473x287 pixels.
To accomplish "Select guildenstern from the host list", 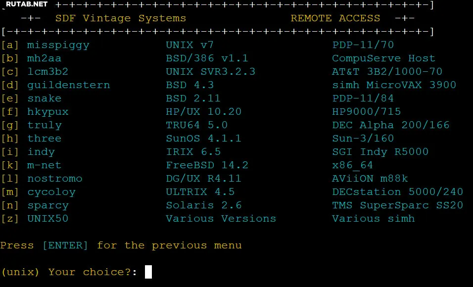I will pyautogui.click(x=68, y=85).
